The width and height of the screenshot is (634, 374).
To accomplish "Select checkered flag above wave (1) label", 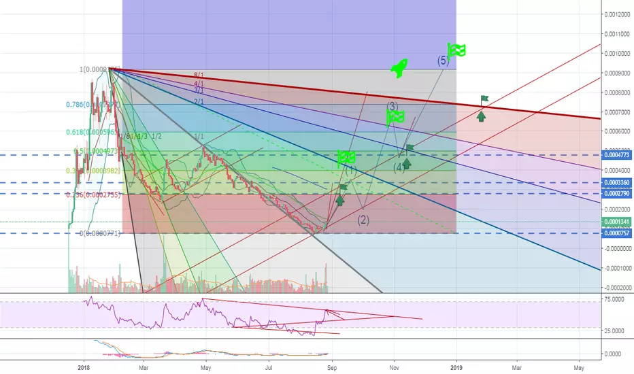I will tap(346, 158).
